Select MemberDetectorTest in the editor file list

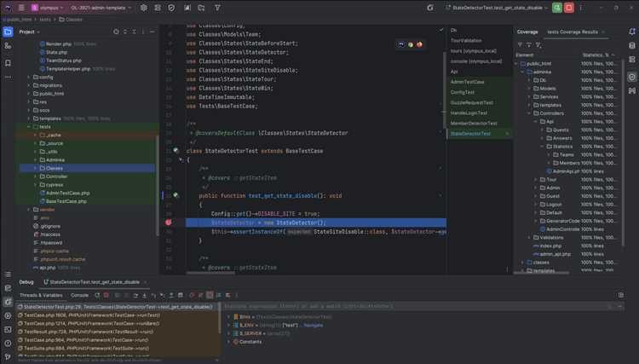click(x=474, y=123)
